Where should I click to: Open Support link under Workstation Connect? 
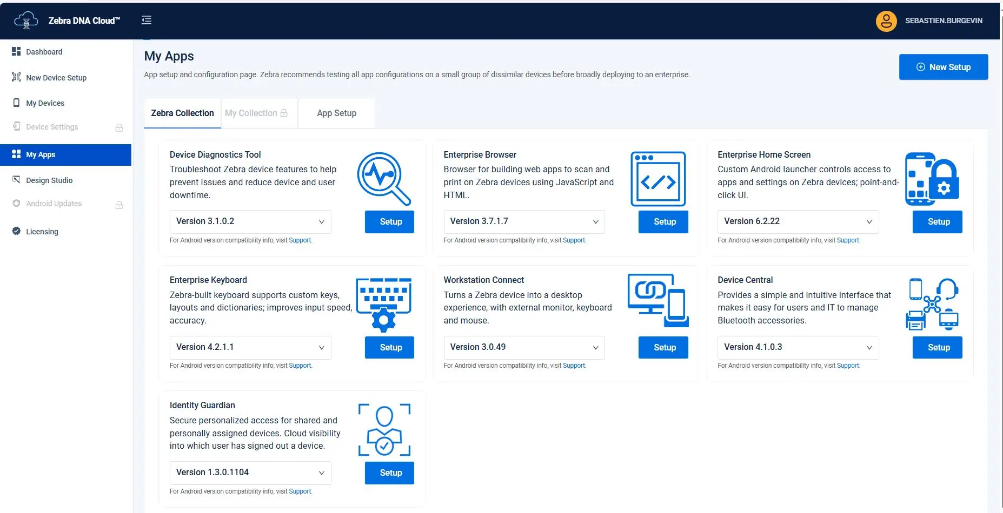pos(574,366)
